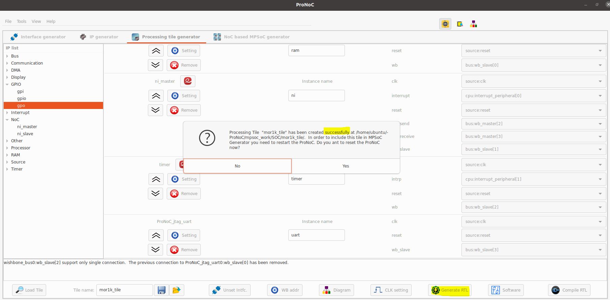610x300 pixels.
Task: Move the ram module up with arrow button
Action: (x=156, y=51)
